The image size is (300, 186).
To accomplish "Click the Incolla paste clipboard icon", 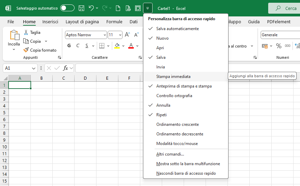I will pyautogui.click(x=14, y=35).
